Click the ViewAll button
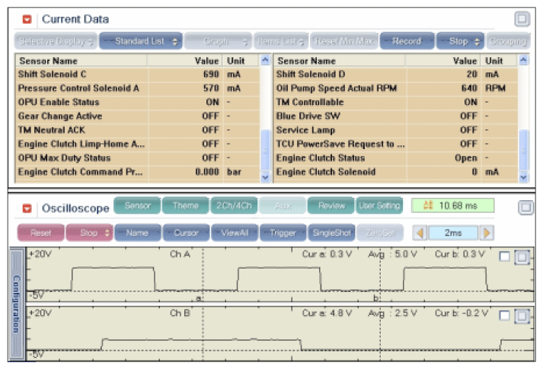Viewport: 543px width, 369px height. [235, 233]
